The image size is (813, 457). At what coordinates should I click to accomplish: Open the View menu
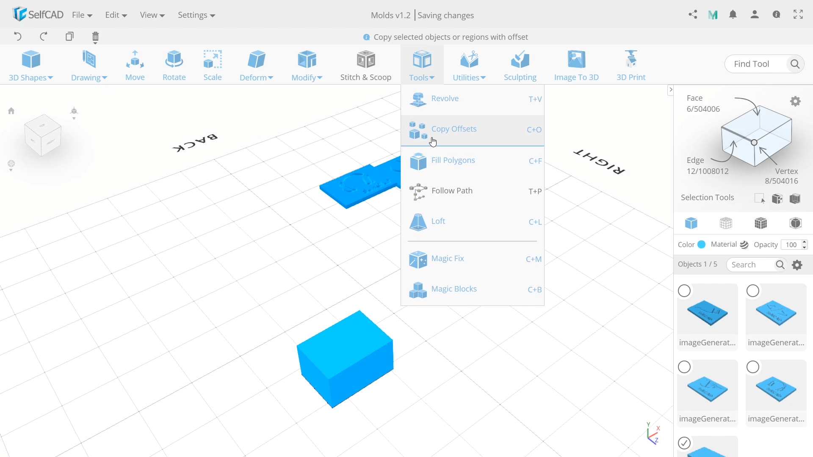point(152,15)
